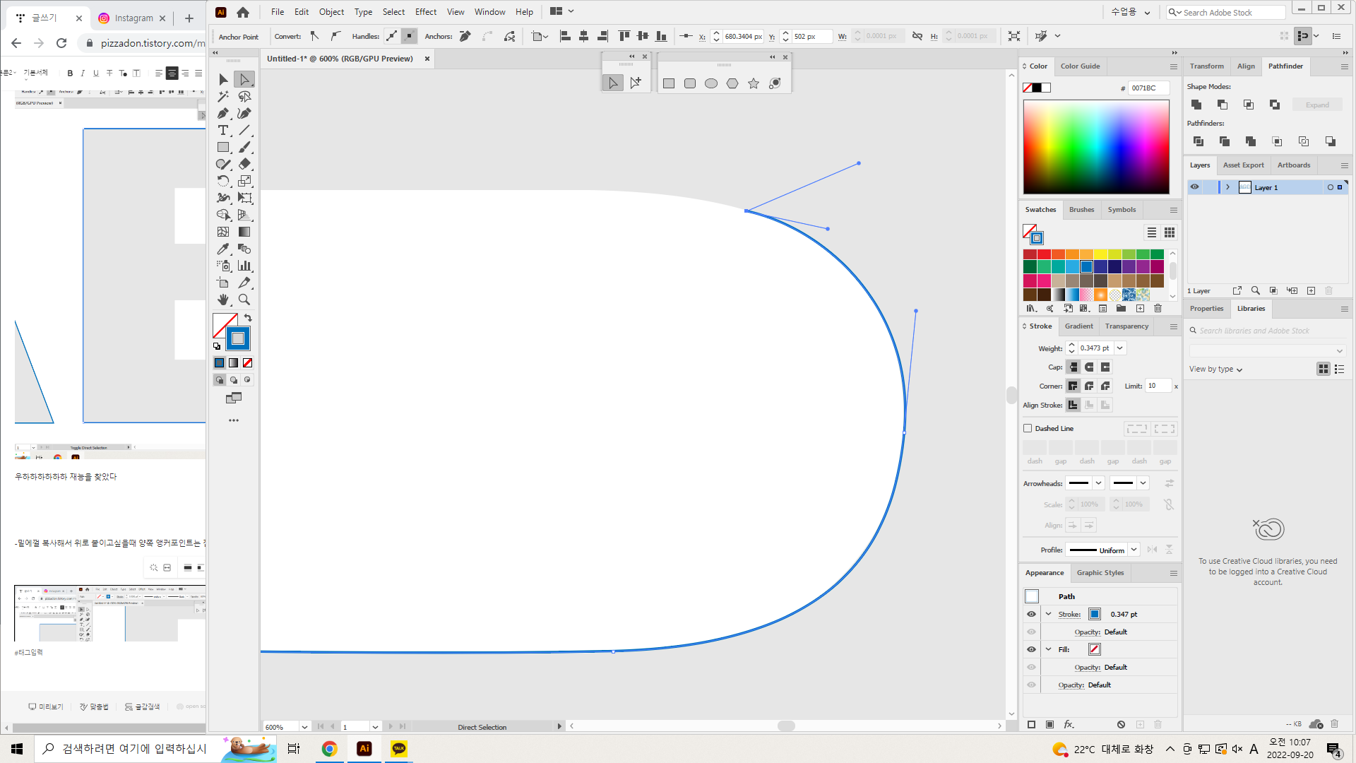Open the Effect menu
Viewport: 1356px width, 763px height.
tap(425, 12)
